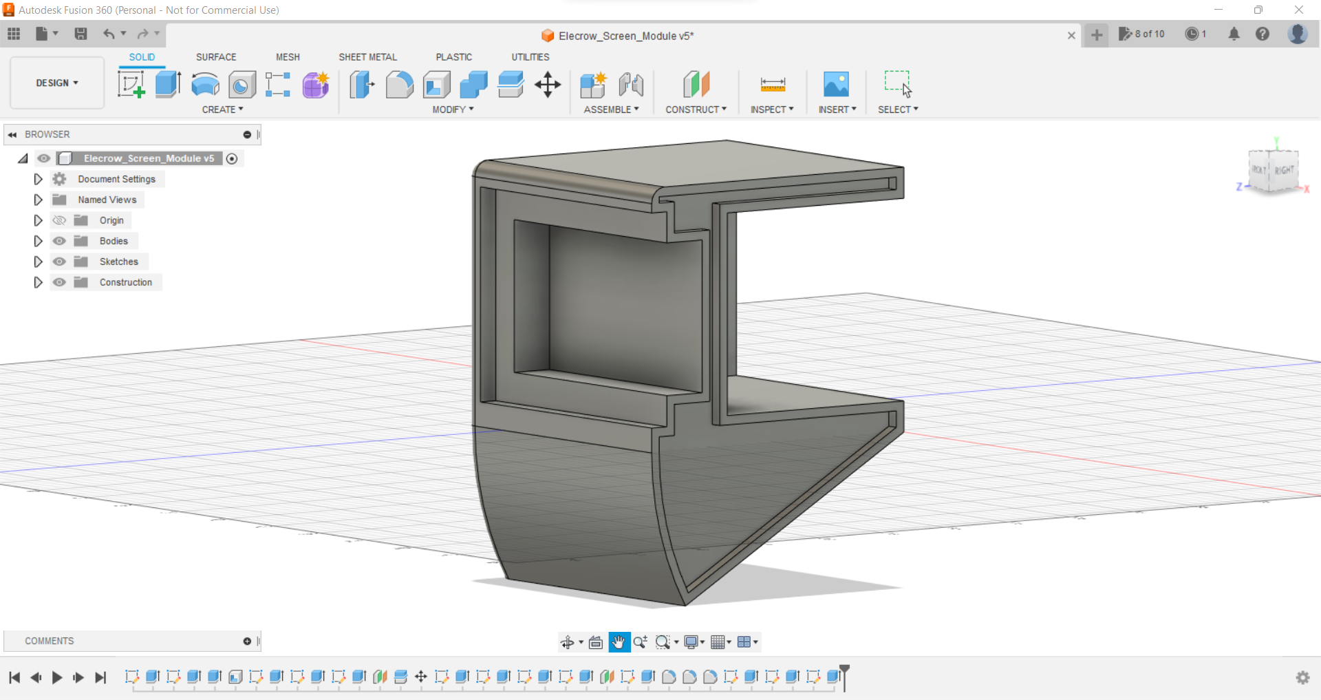The height and width of the screenshot is (700, 1321).
Task: Open the MODIFY menu label
Action: tap(453, 109)
